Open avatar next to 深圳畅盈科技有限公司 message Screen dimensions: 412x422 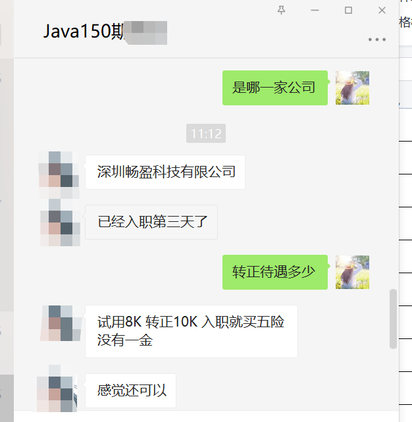[x=59, y=172]
